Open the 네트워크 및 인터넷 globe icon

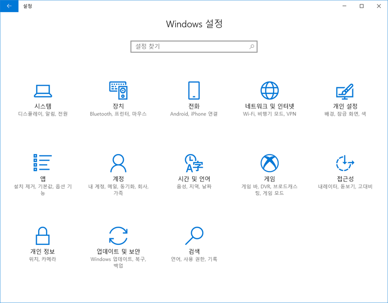(x=270, y=90)
